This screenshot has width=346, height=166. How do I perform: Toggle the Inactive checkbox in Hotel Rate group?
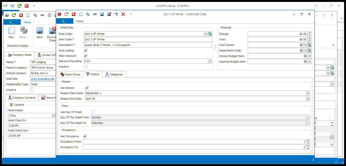86,67
